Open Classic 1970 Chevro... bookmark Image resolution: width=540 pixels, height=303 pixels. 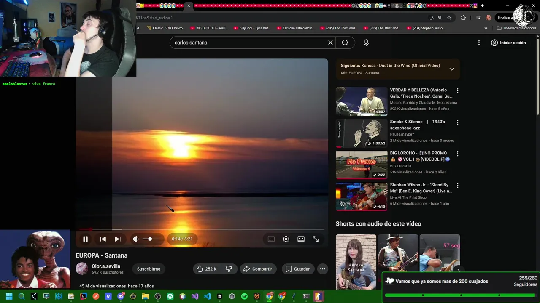pos(166,28)
